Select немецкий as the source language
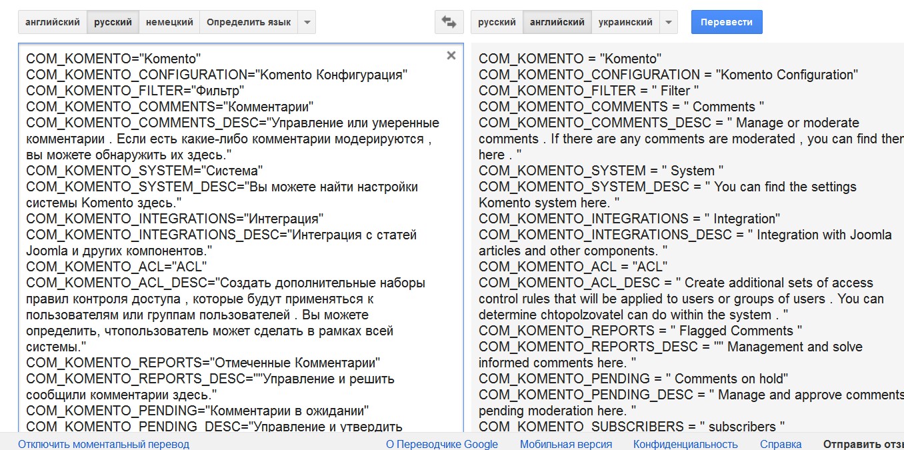This screenshot has height=450, width=904. [169, 22]
